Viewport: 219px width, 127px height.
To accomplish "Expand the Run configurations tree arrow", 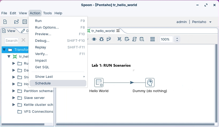I will 14,63.
